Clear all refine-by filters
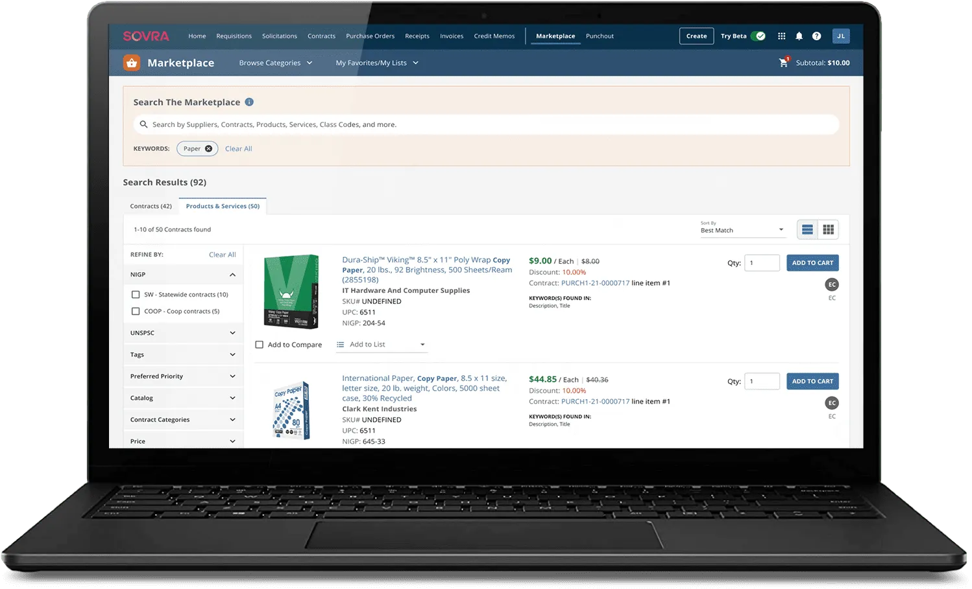The width and height of the screenshot is (972, 589). [x=223, y=255]
